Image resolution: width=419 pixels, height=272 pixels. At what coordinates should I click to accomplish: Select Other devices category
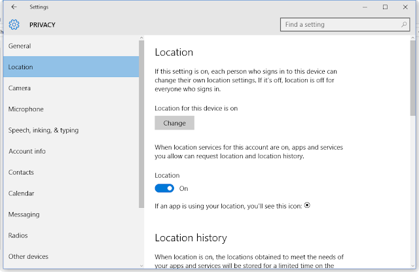pos(28,256)
